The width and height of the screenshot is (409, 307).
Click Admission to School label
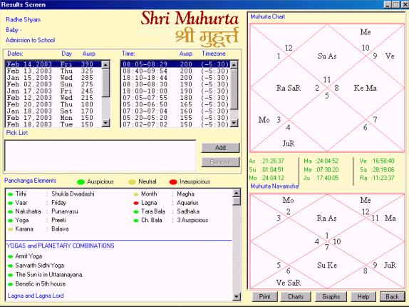30,40
